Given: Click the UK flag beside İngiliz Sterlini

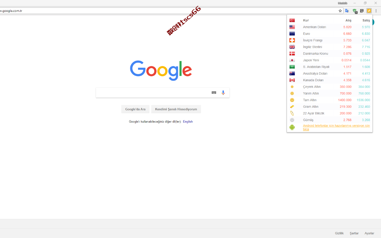Looking at the screenshot, I should (292, 47).
